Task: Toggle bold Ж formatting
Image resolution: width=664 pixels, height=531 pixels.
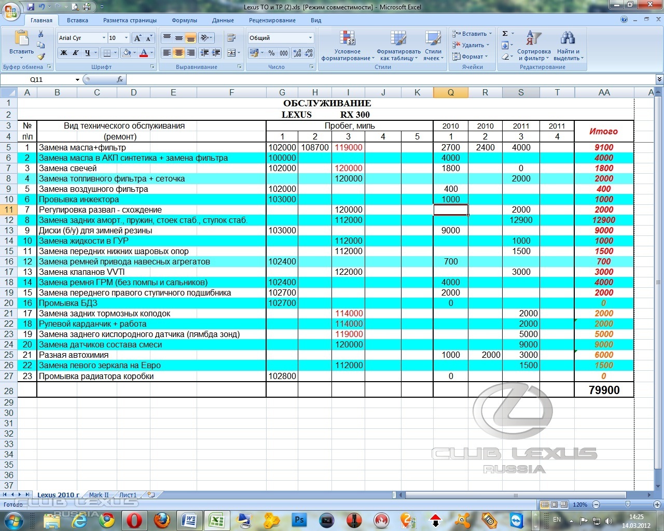Action: click(x=64, y=53)
